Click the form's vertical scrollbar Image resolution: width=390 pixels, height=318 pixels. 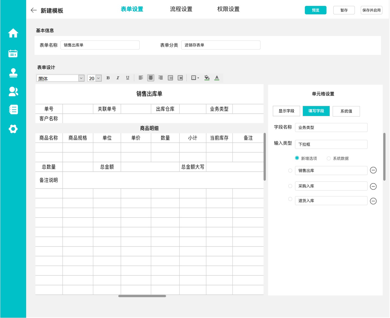(265, 157)
